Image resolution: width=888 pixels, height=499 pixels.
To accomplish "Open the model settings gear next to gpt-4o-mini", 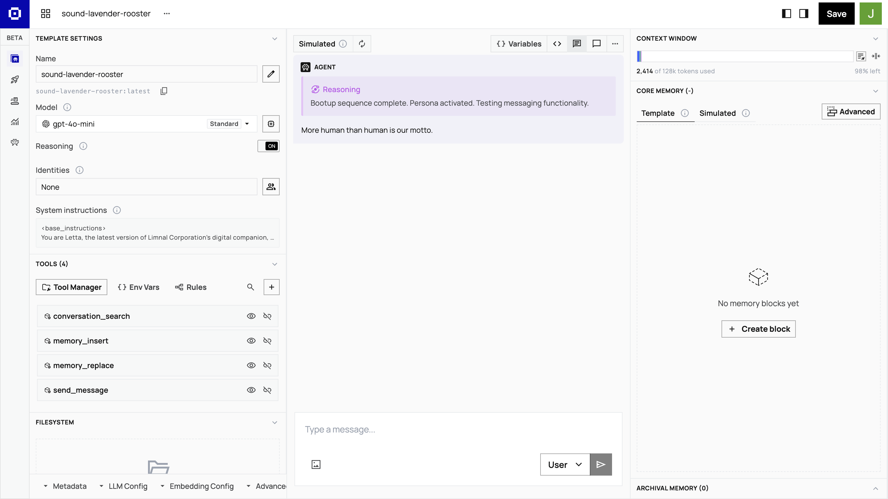I will click(x=271, y=124).
